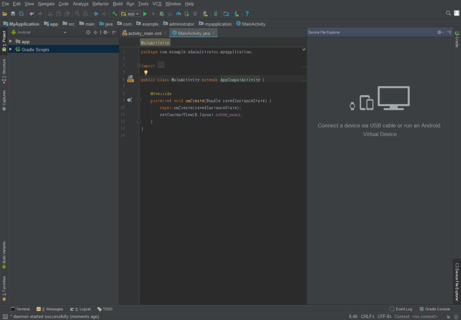Click the intention light bulb in editor
This screenshot has width=461, height=320.
point(146,72)
